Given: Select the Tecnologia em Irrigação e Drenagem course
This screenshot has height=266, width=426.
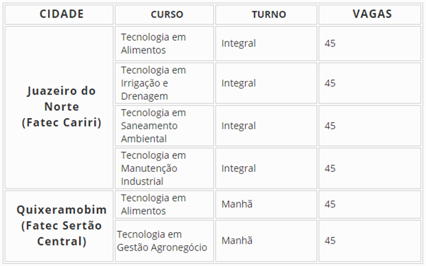Looking at the screenshot, I should (x=153, y=83).
